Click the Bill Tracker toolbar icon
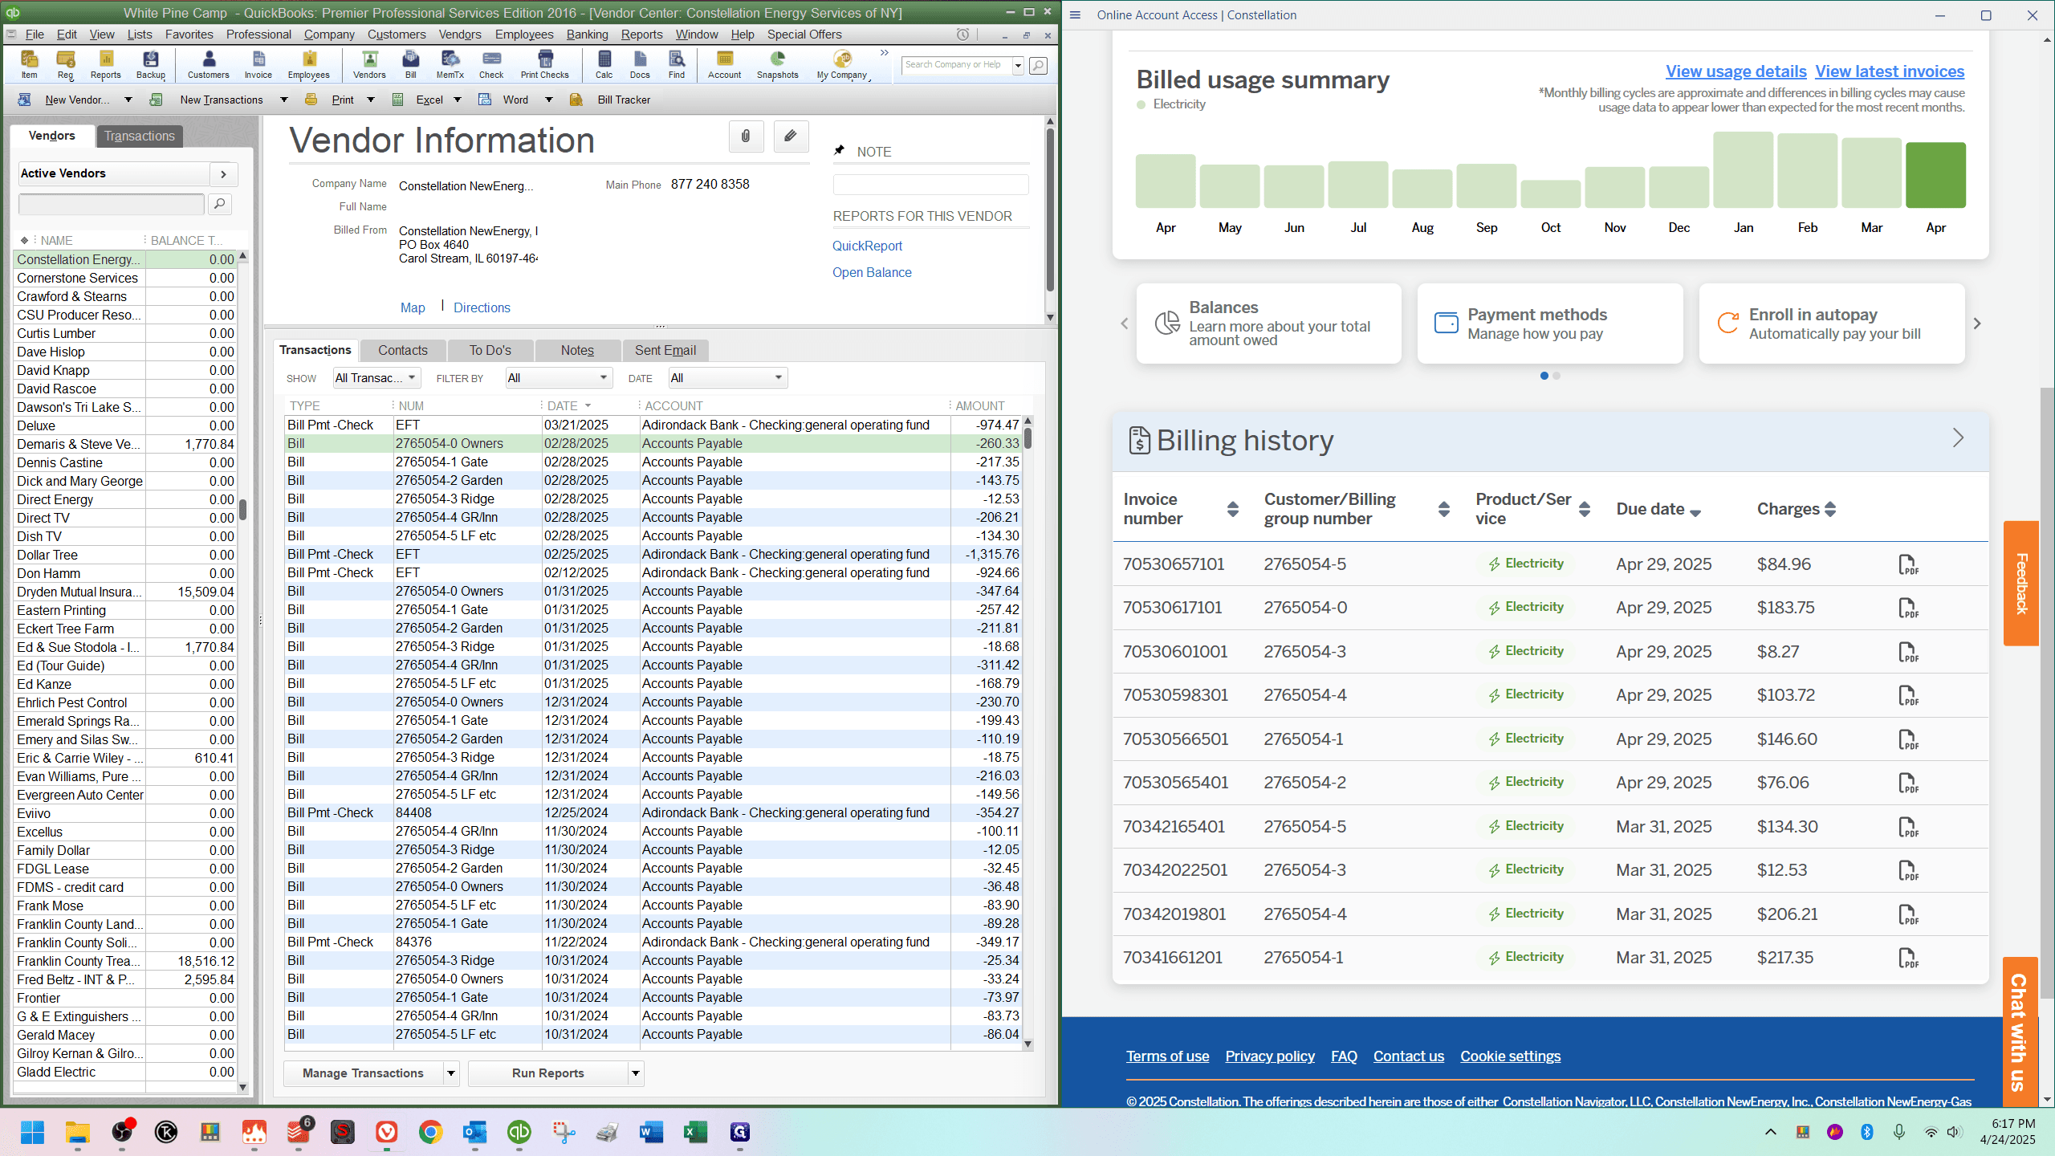 point(610,100)
